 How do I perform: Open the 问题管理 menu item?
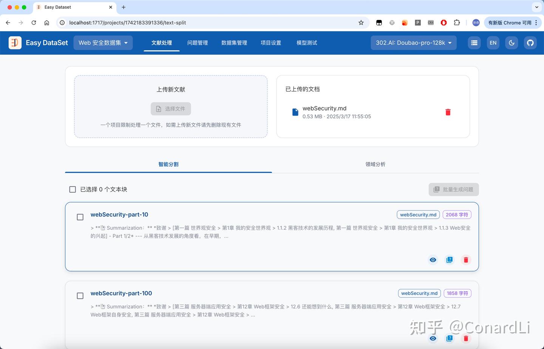(198, 43)
